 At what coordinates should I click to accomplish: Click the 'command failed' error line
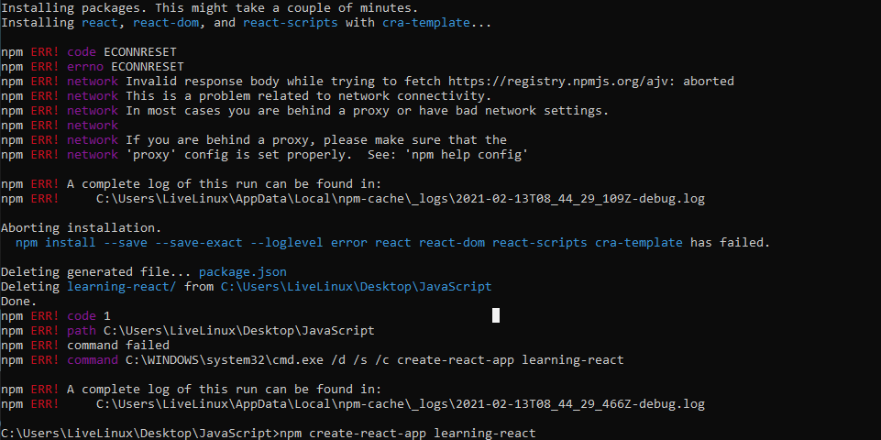[x=85, y=345]
